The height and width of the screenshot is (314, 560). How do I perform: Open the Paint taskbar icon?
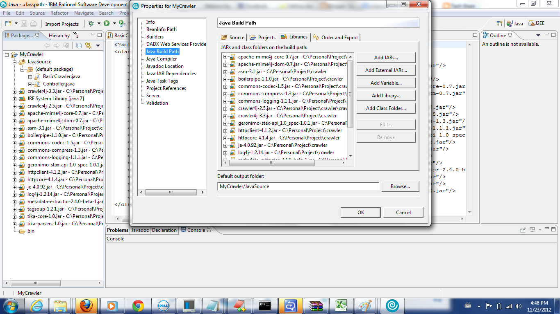[365, 305]
